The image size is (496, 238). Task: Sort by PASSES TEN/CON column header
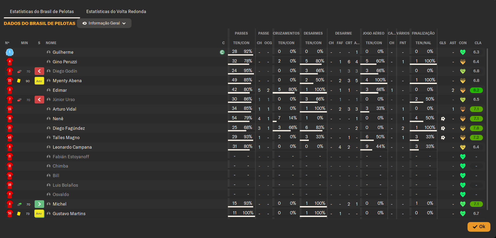(241, 43)
